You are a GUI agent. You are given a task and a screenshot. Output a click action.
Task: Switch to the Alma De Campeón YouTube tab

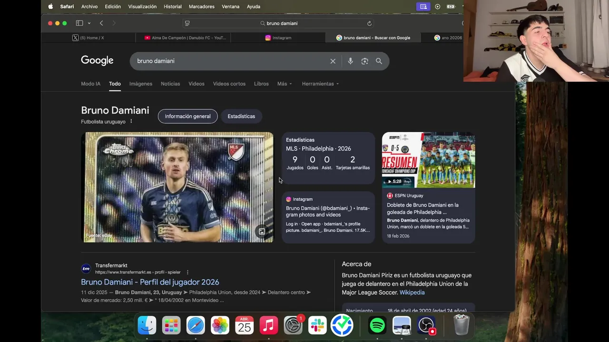pyautogui.click(x=183, y=38)
